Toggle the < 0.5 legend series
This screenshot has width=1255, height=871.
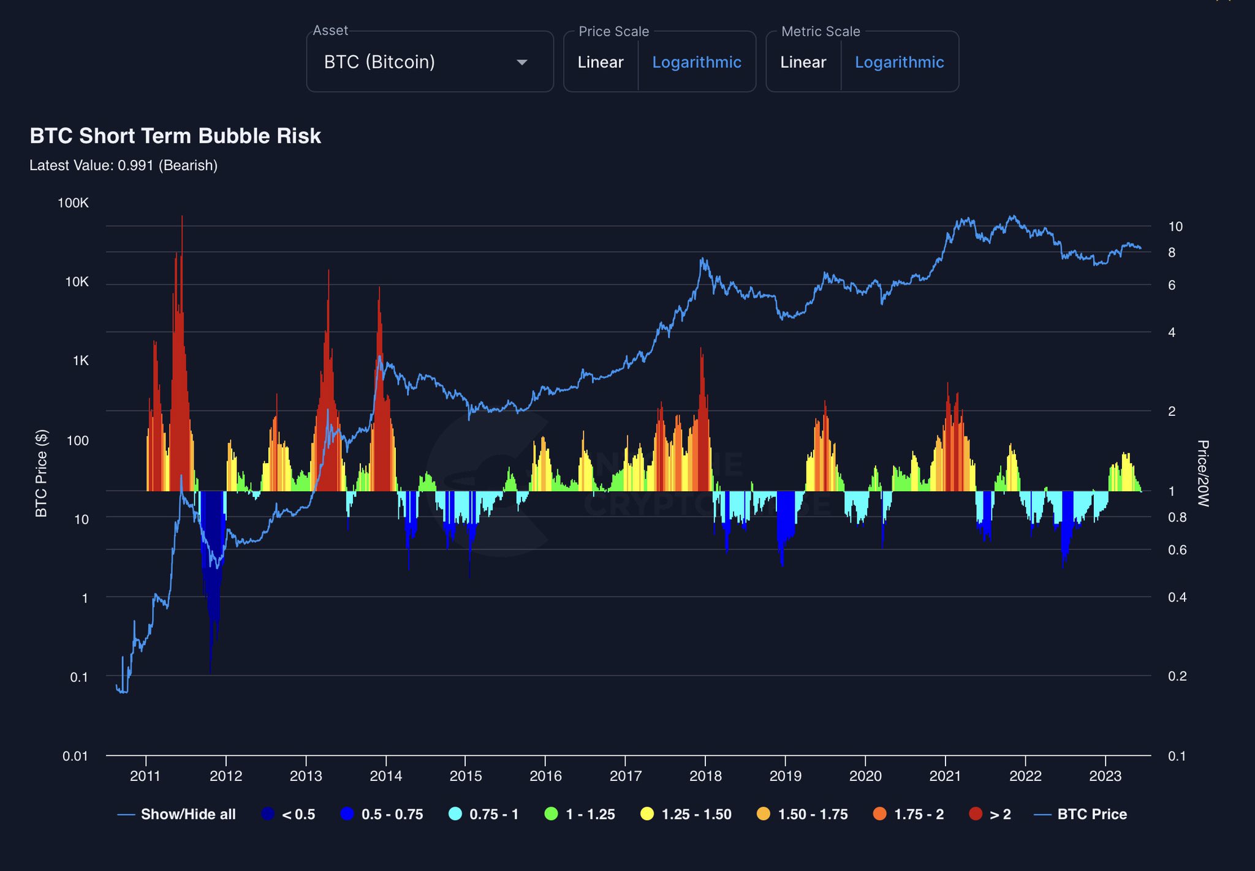tap(288, 814)
